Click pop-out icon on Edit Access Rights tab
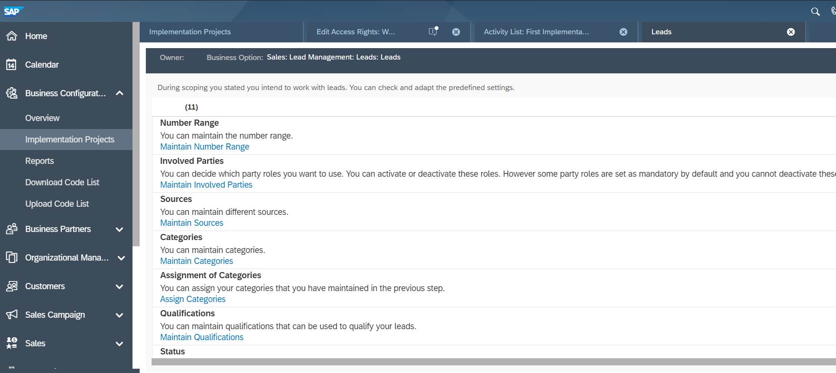This screenshot has height=373, width=836. (x=433, y=31)
